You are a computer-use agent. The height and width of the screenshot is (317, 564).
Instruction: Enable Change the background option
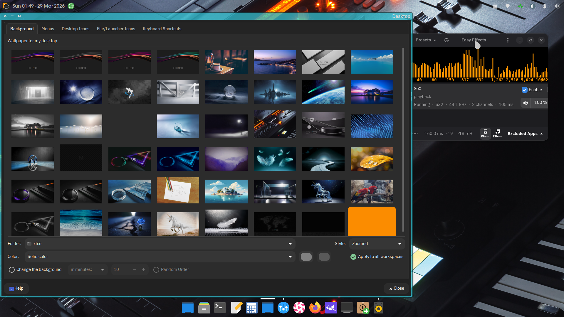click(12, 270)
